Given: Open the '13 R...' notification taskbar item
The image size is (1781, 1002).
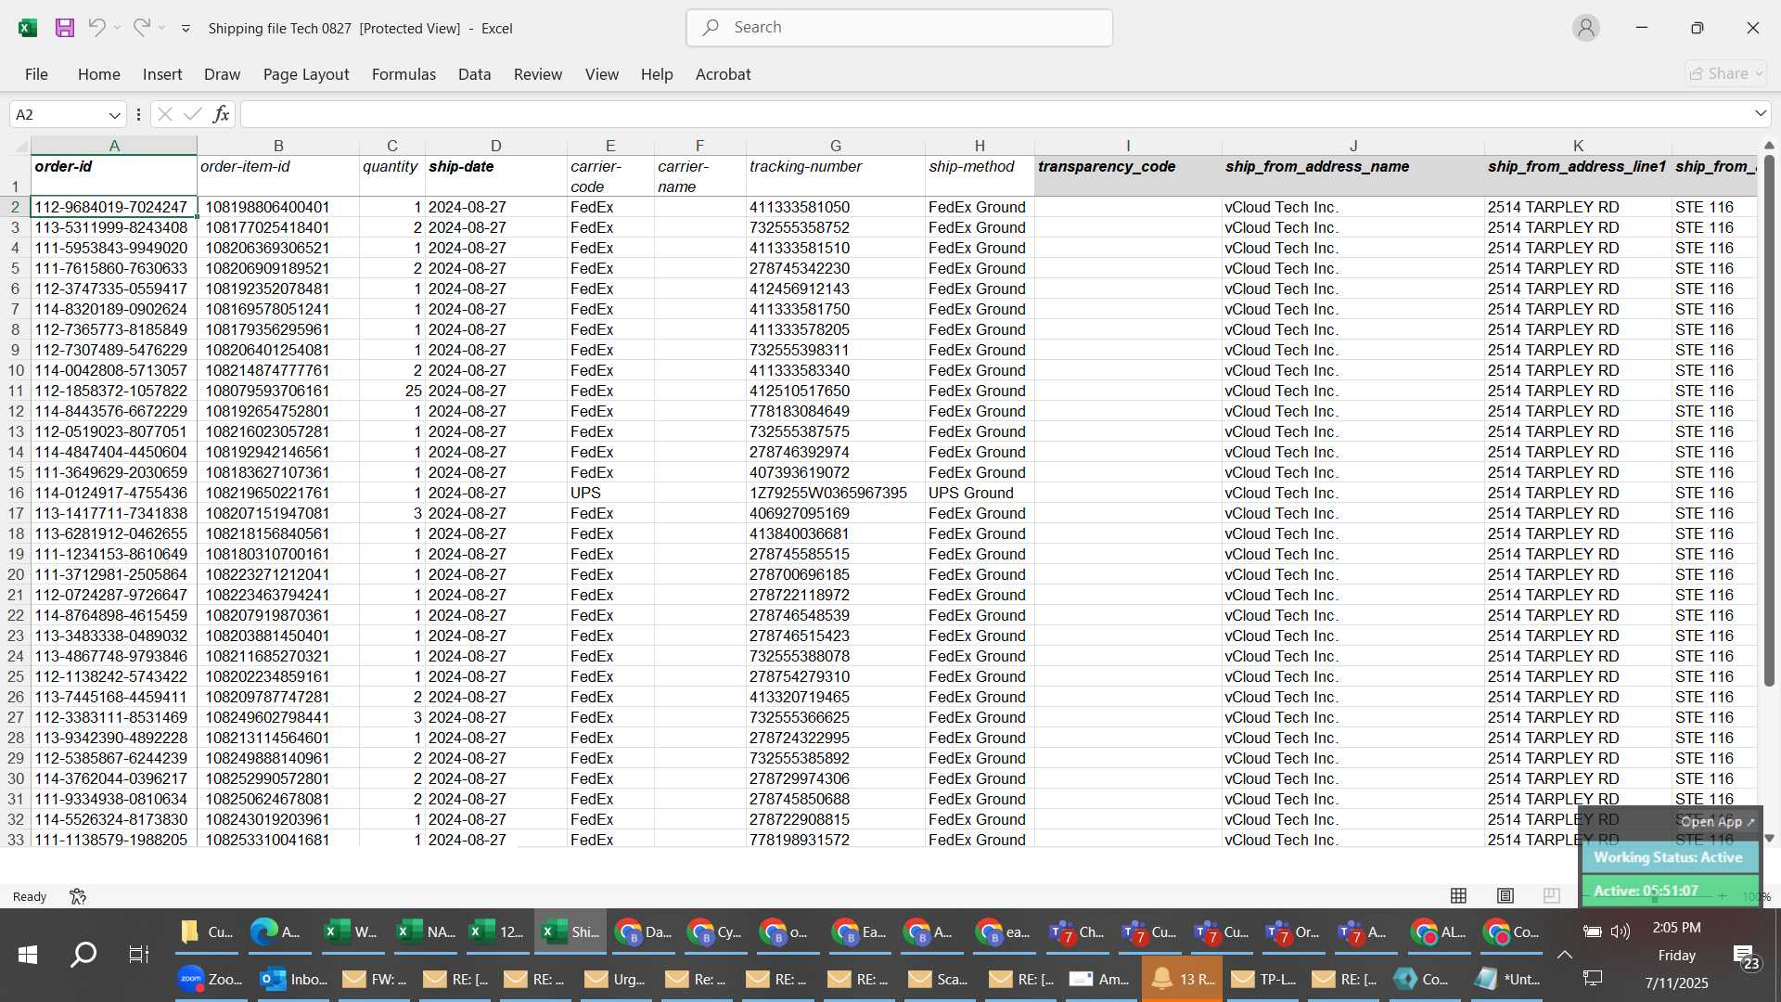Looking at the screenshot, I should pos(1182,979).
